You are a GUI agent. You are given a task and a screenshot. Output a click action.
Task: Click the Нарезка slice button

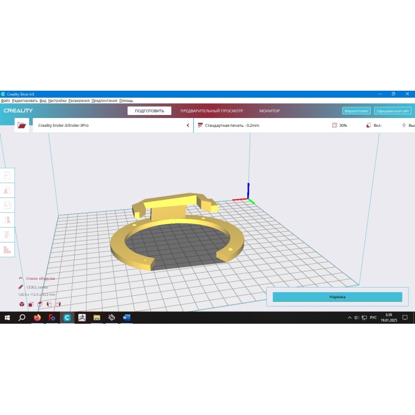(x=337, y=296)
